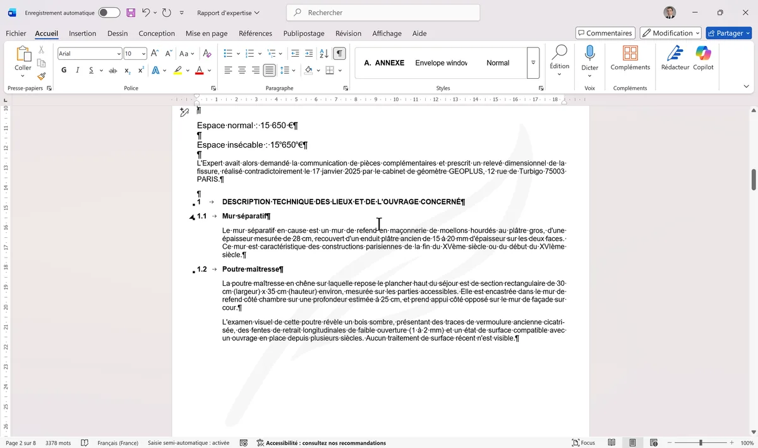Apply italic formatting

pos(78,70)
